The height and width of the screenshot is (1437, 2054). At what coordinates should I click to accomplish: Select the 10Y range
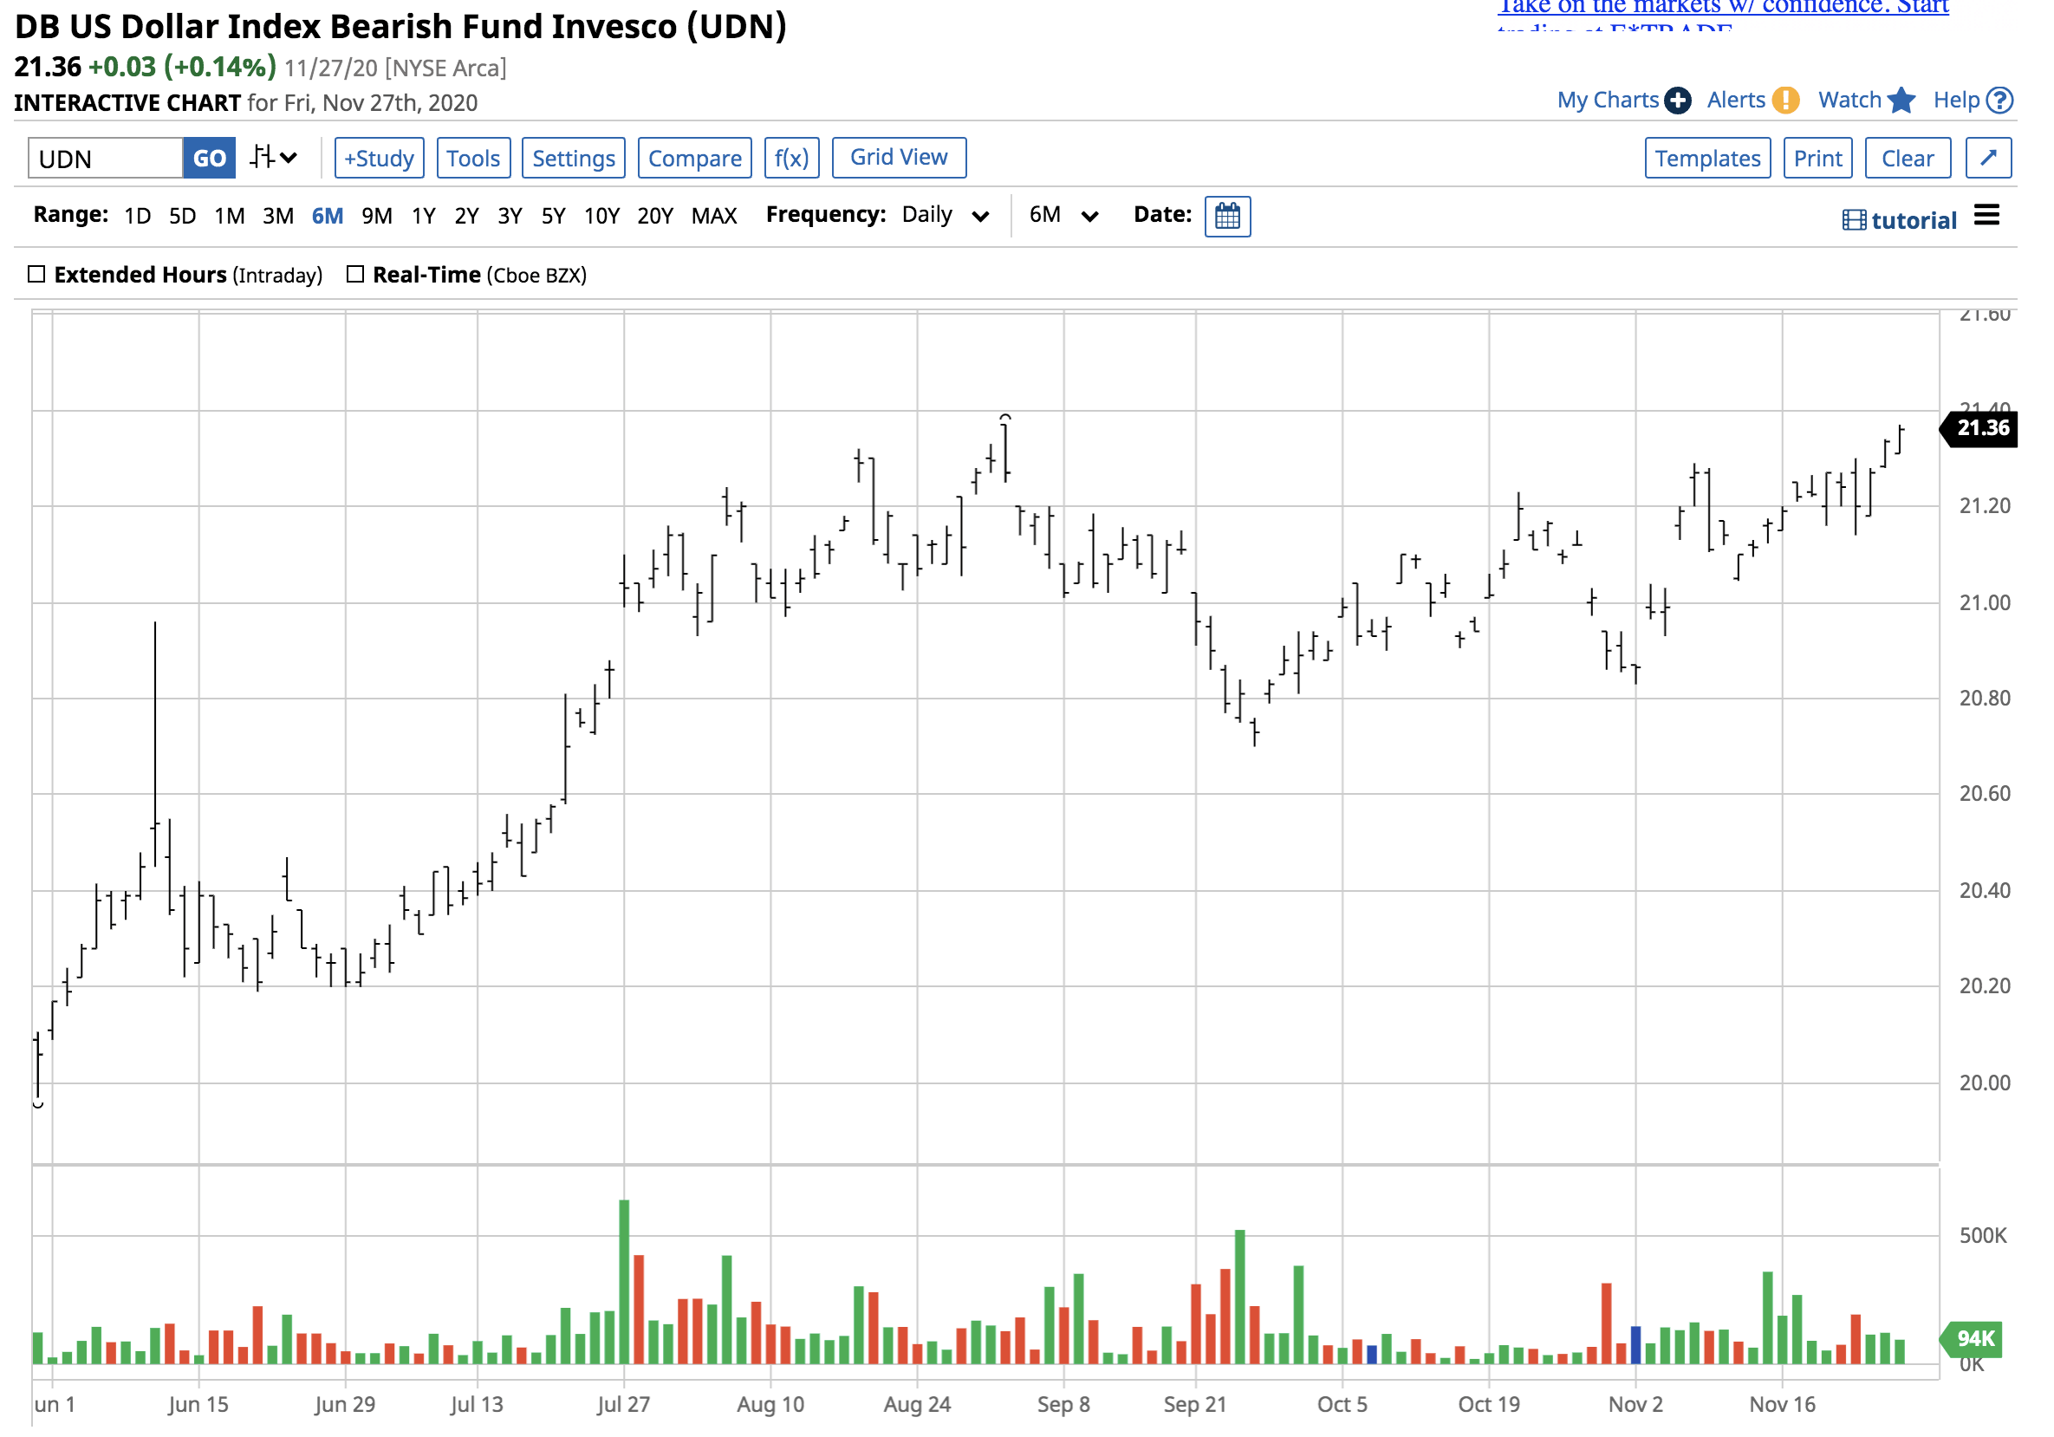(602, 216)
